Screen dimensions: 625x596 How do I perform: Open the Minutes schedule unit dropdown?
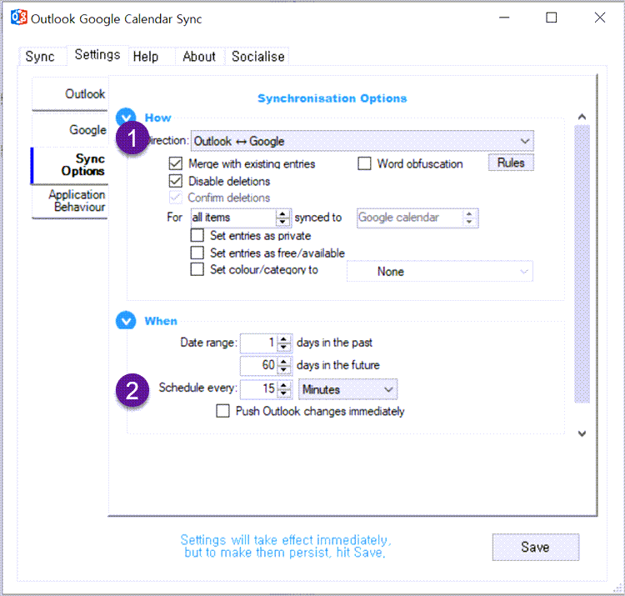coord(347,389)
